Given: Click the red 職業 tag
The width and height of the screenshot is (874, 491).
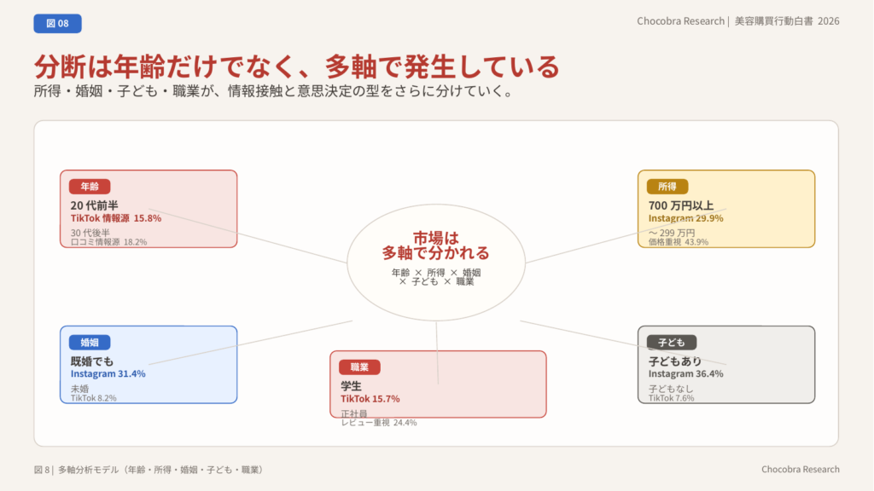Looking at the screenshot, I should tap(359, 367).
